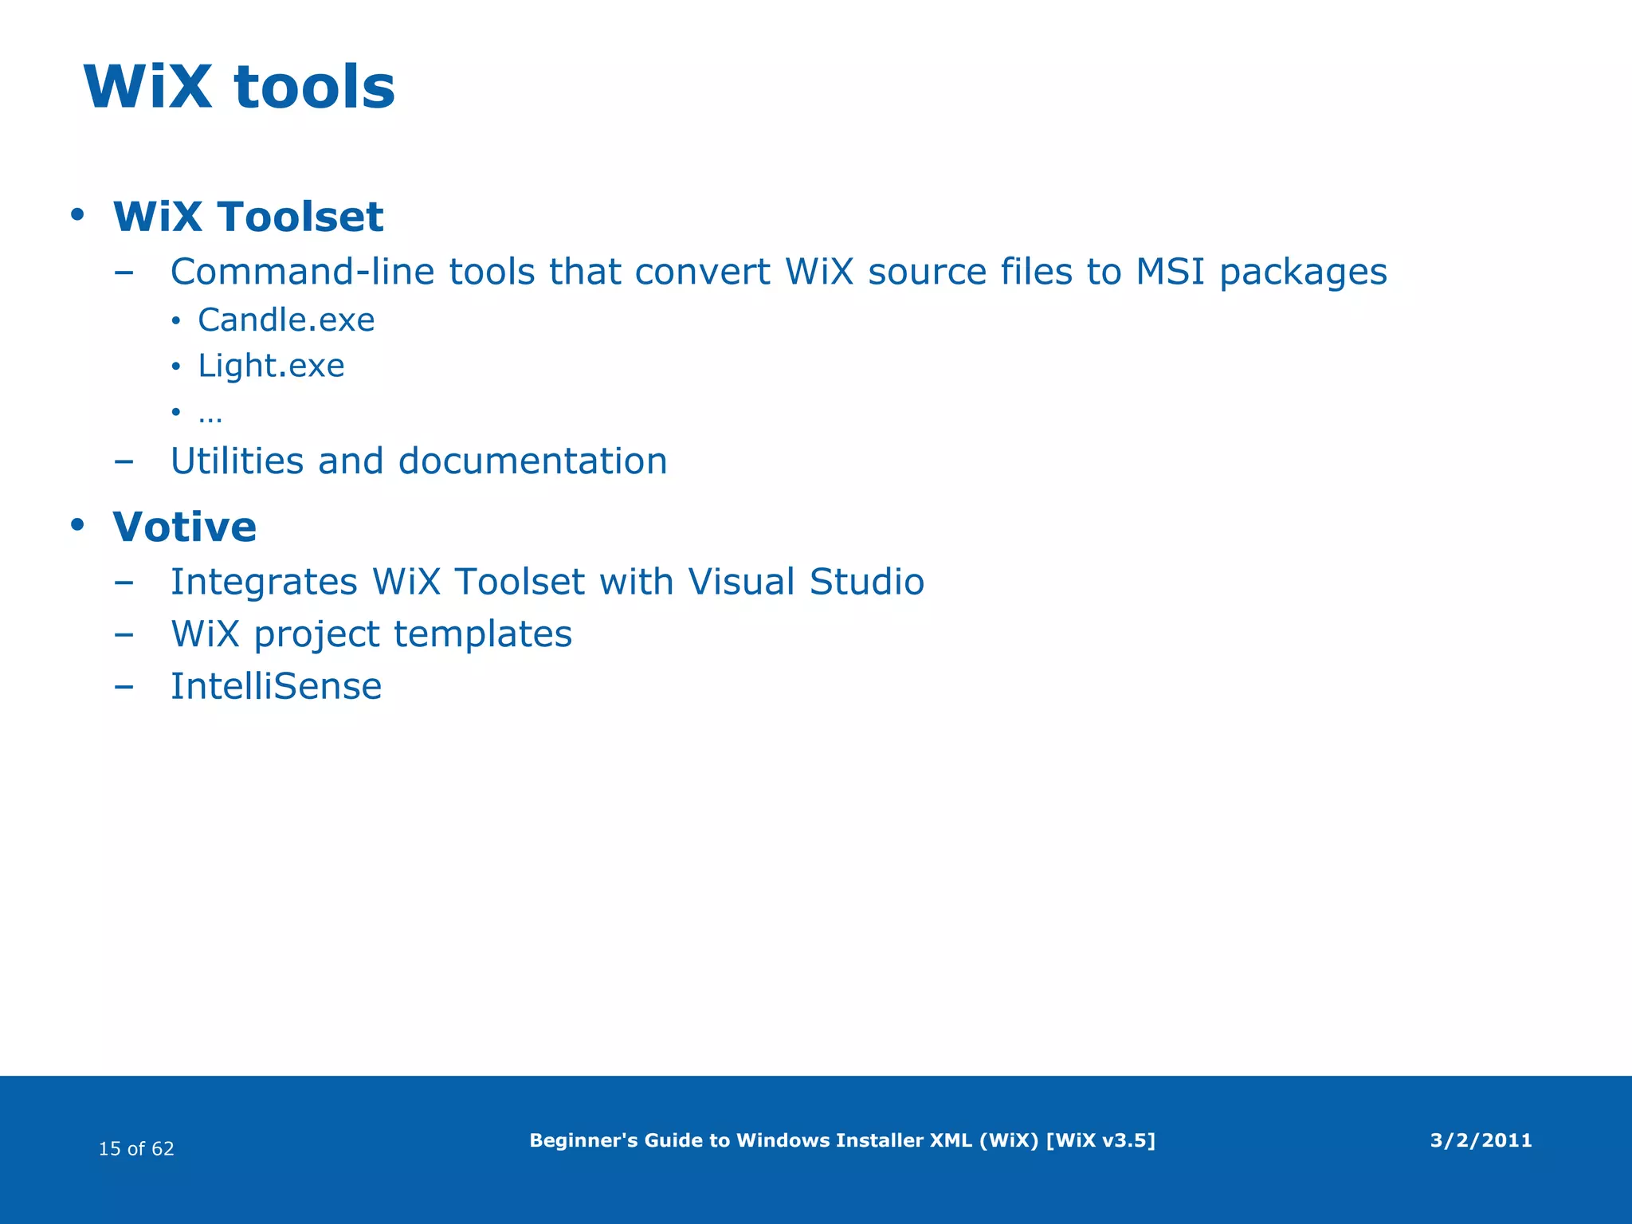Viewport: 1632px width, 1224px height.
Task: Click the bullet dot before 'Votive'
Action: pyautogui.click(x=77, y=524)
